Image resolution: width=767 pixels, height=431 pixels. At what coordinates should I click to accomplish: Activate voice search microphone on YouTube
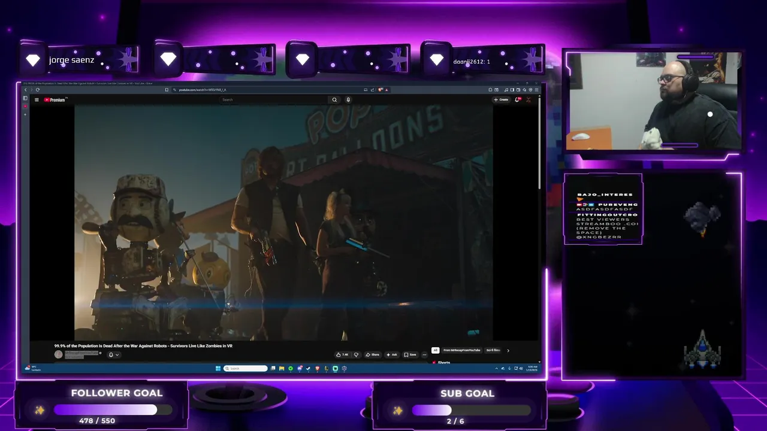[348, 100]
